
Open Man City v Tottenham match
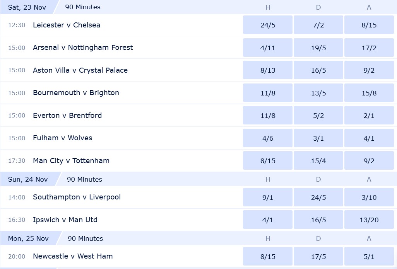(71, 160)
